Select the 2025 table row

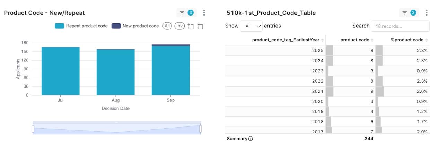[327, 51]
